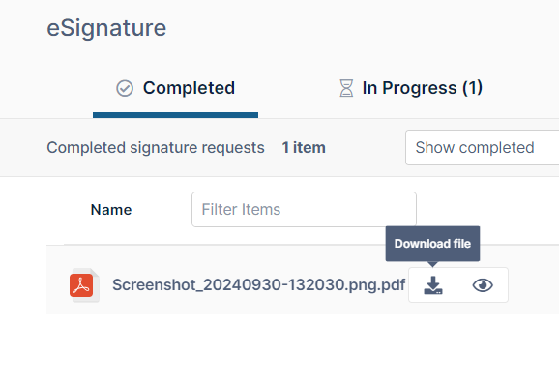Screen dimensions: 559x385
Task: Download the Screenshot_20240930-132030.png.pdf file
Action: coord(433,285)
